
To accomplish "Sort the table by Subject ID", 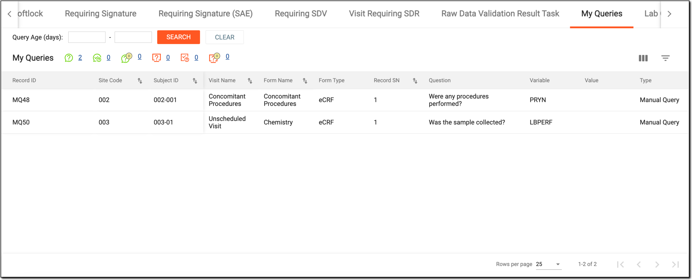I will 195,80.
